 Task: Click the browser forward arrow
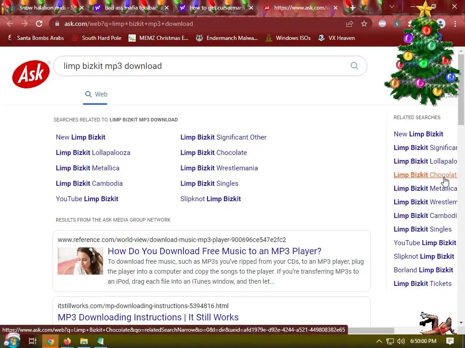[x=25, y=24]
